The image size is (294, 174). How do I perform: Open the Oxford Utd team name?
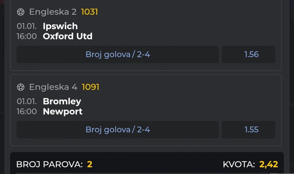click(68, 36)
